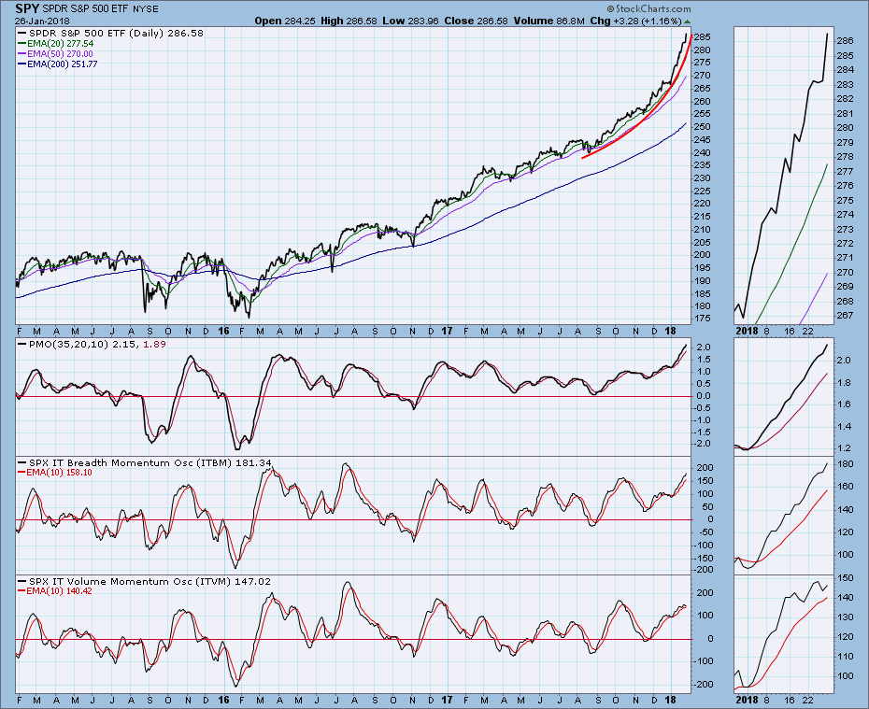Click the 150 label in ITVM zoom panel
This screenshot has width=869, height=709.
click(845, 578)
